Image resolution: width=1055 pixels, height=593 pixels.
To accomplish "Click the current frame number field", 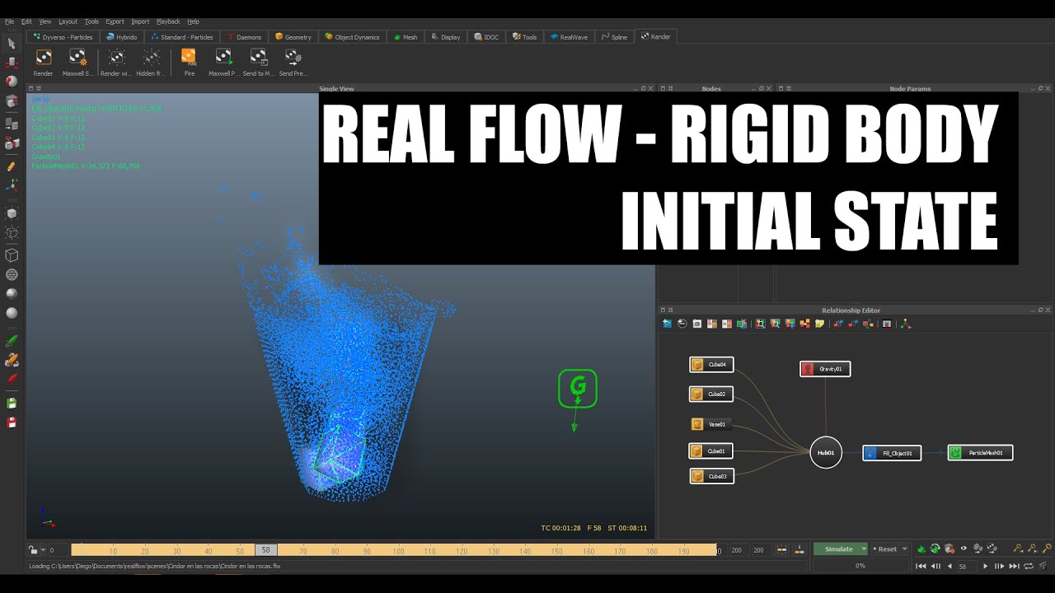I will 968,566.
